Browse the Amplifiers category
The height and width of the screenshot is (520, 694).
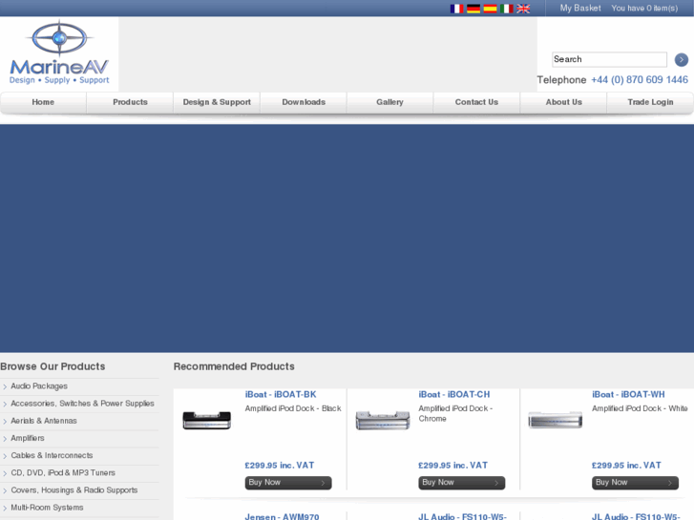tap(28, 438)
